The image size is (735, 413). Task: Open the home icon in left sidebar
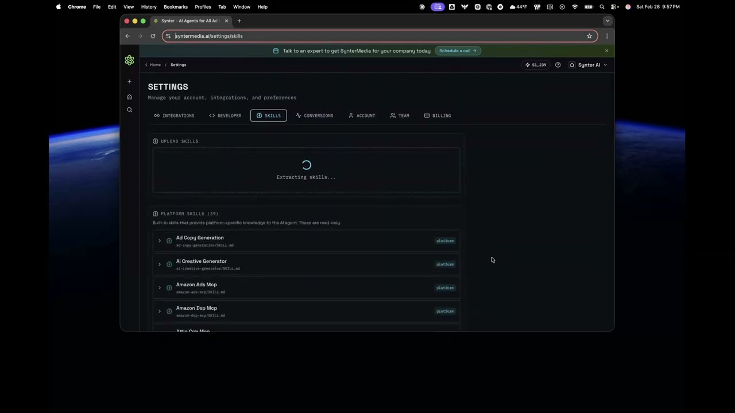click(129, 97)
